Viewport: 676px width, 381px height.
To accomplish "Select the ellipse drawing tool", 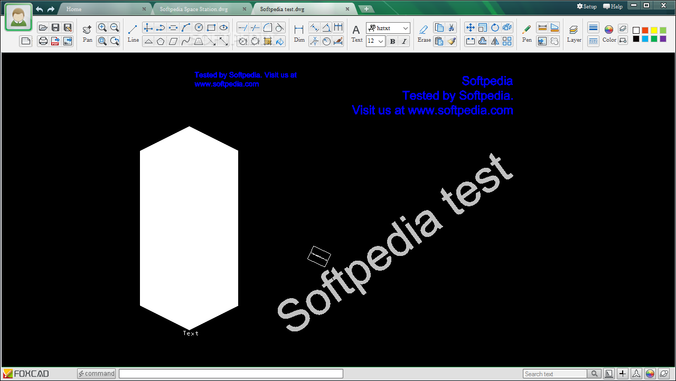I will point(224,27).
